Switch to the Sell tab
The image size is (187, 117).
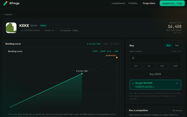click(177, 45)
